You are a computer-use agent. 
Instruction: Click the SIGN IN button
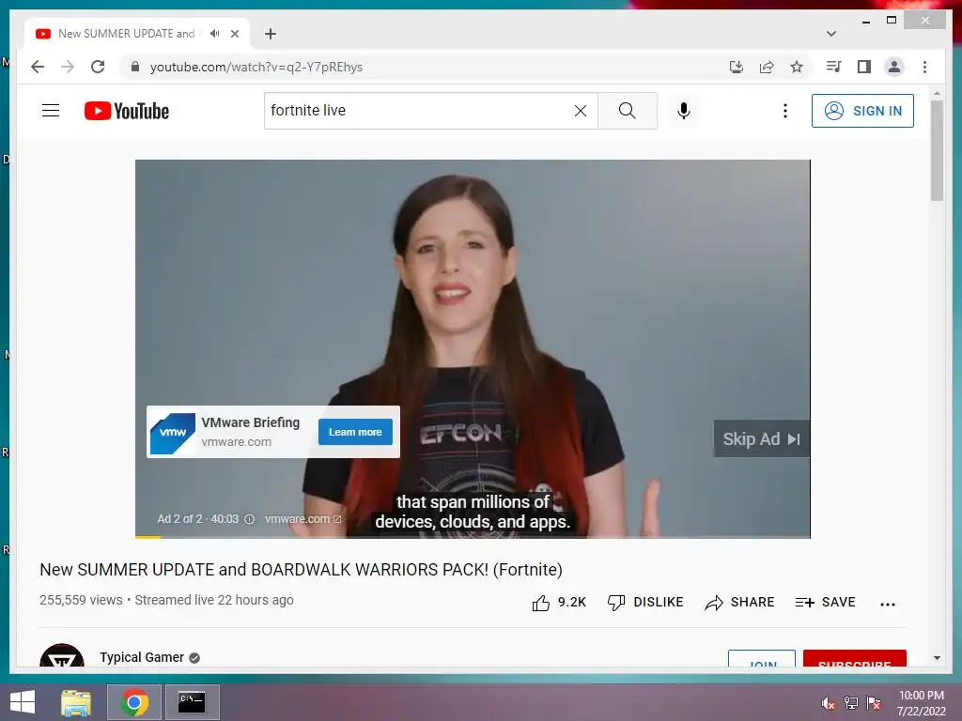862,111
